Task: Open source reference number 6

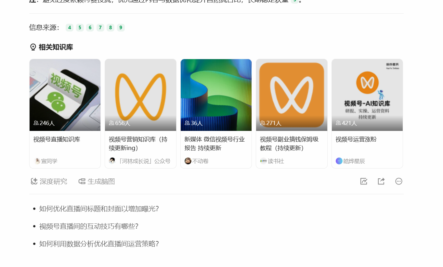Action: click(x=90, y=28)
